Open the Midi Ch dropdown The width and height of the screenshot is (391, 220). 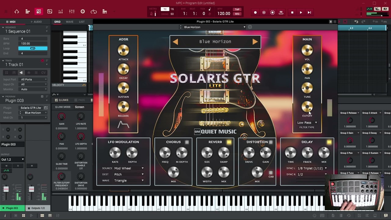33,118
